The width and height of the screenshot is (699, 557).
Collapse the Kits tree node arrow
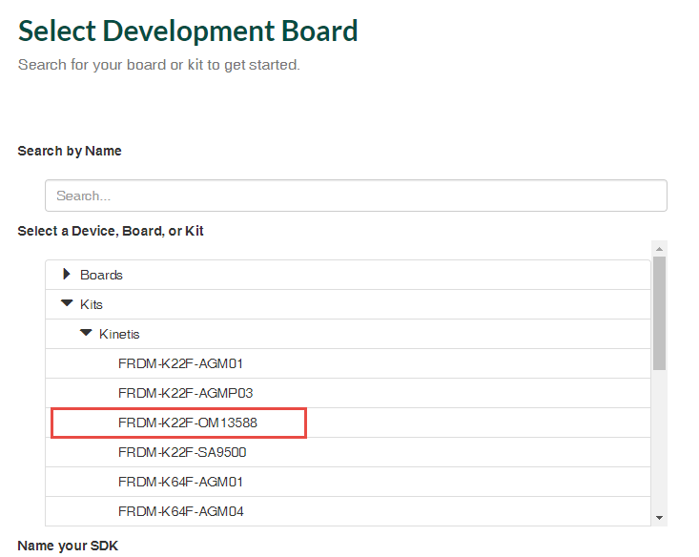67,304
